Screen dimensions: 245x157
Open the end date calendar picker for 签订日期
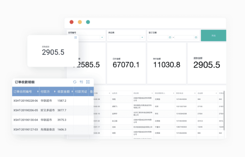pyautogui.click(x=196, y=38)
